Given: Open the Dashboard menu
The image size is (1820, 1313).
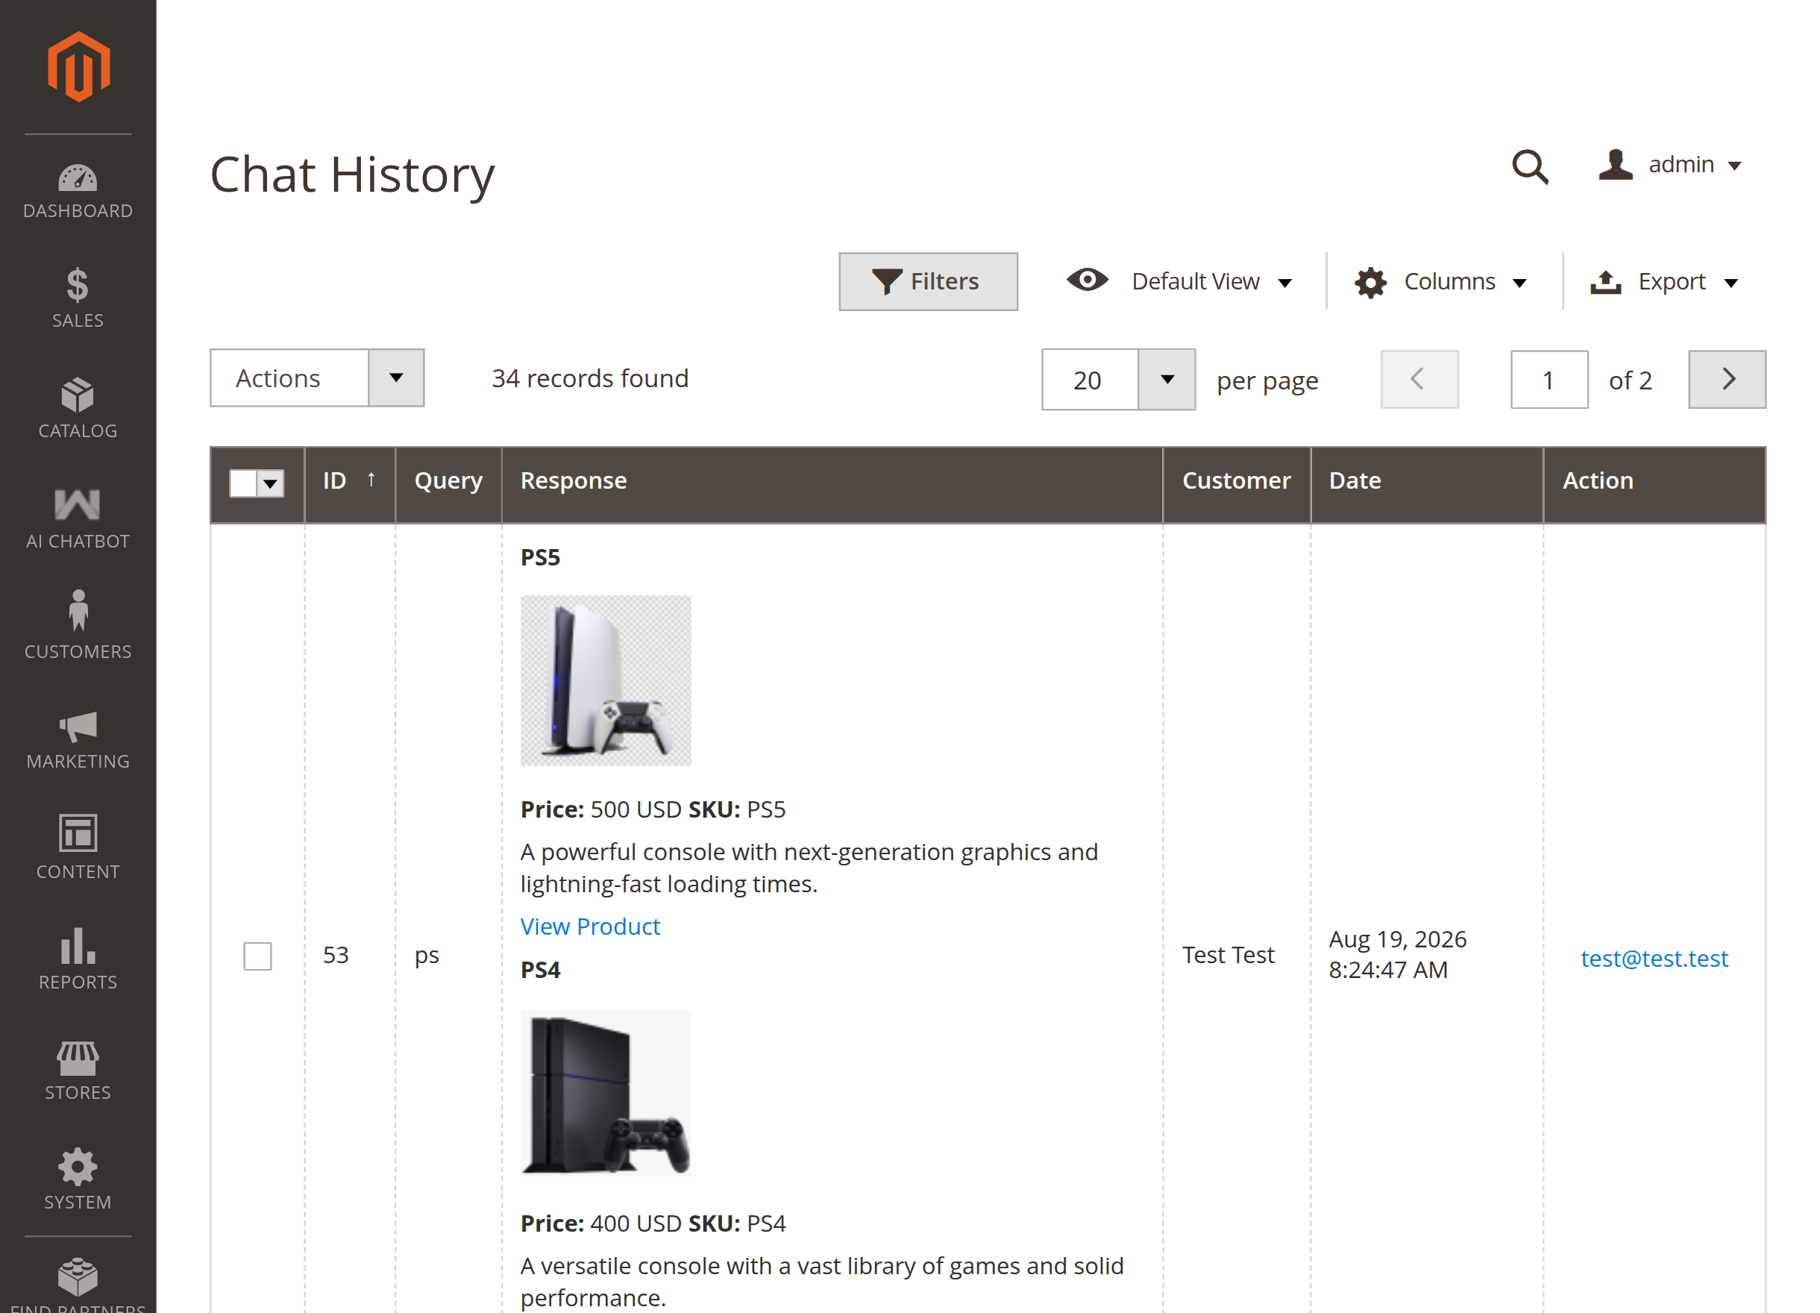Looking at the screenshot, I should (x=78, y=191).
